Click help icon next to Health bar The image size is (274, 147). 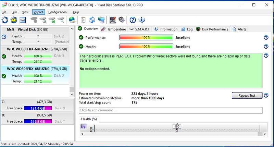[x=266, y=46]
